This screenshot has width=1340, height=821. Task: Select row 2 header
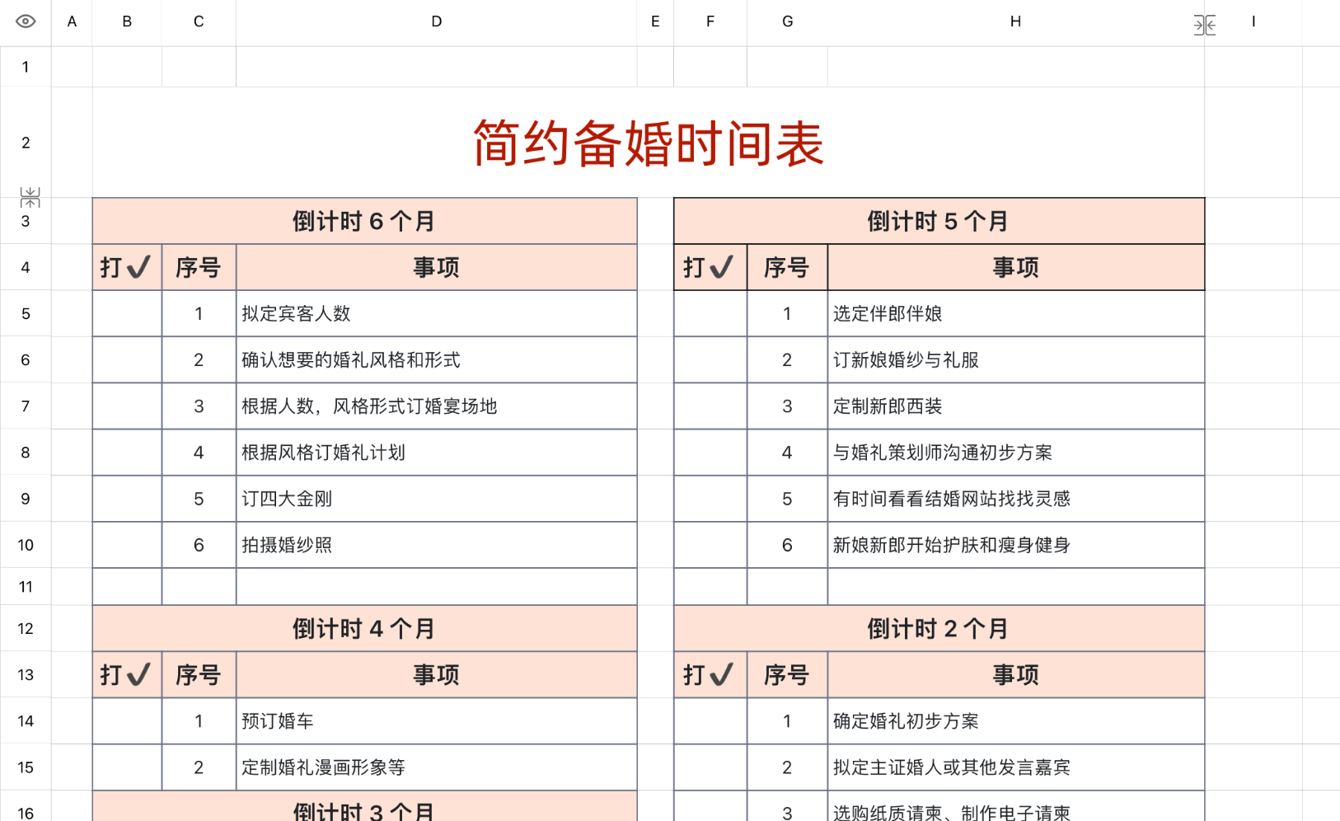pyautogui.click(x=26, y=143)
